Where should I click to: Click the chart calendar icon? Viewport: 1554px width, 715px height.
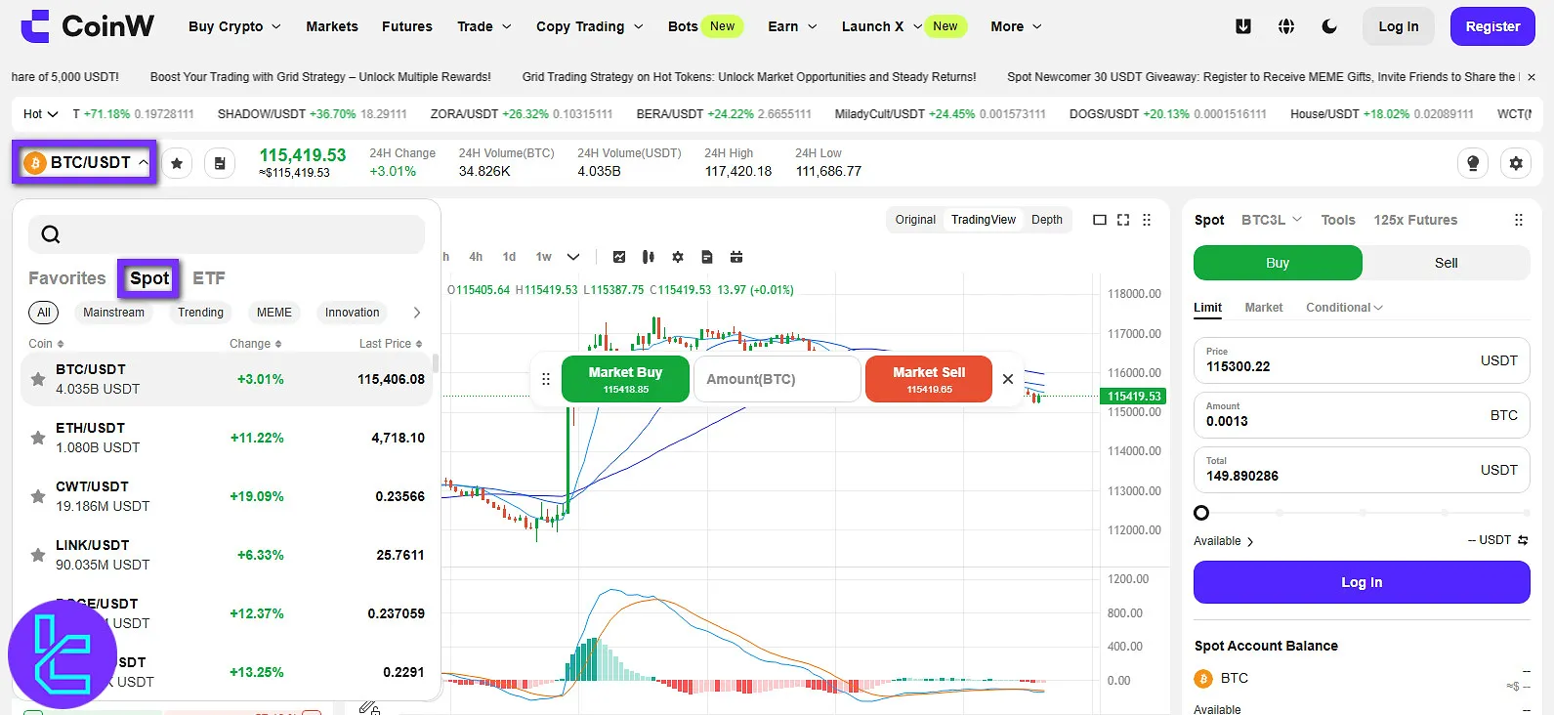tap(736, 257)
